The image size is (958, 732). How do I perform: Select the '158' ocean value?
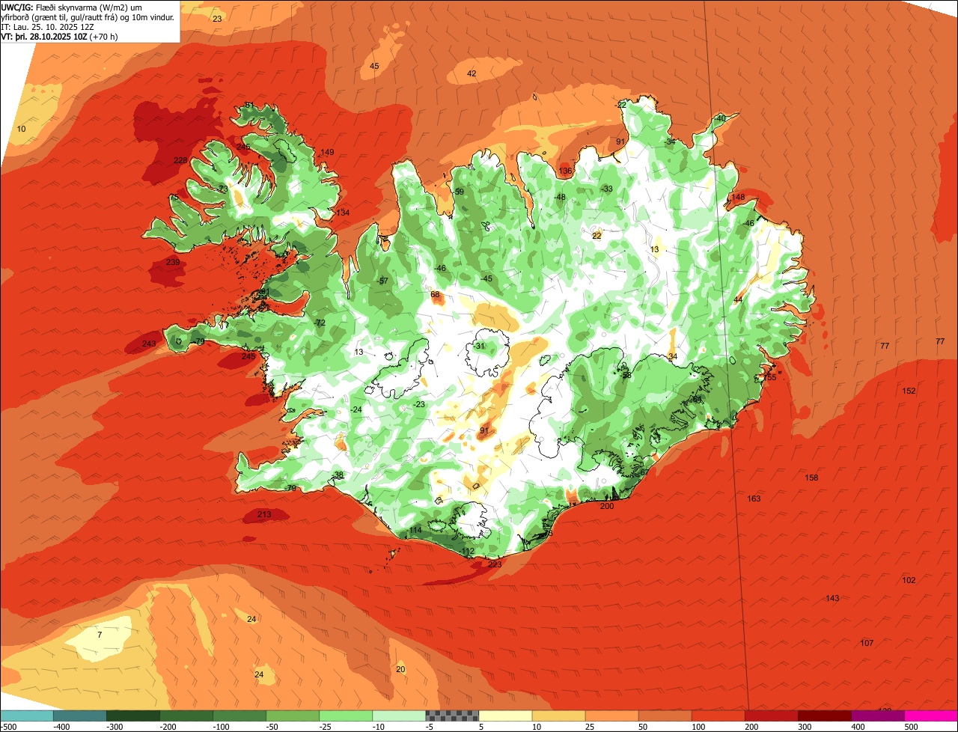pos(811,478)
